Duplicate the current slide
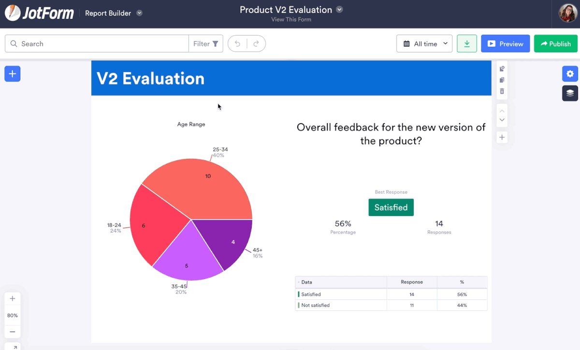Screen dimensions: 580x350 click(502, 80)
